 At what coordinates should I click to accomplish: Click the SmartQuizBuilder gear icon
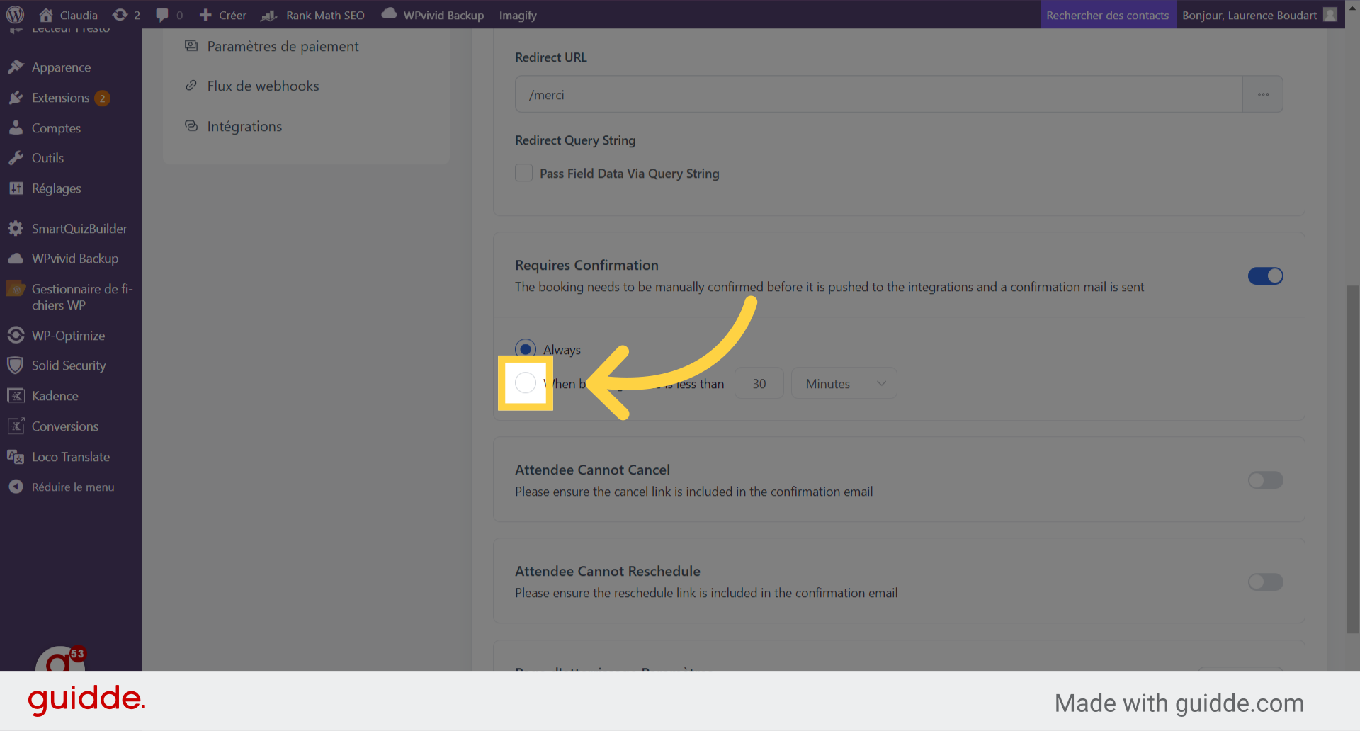tap(16, 229)
